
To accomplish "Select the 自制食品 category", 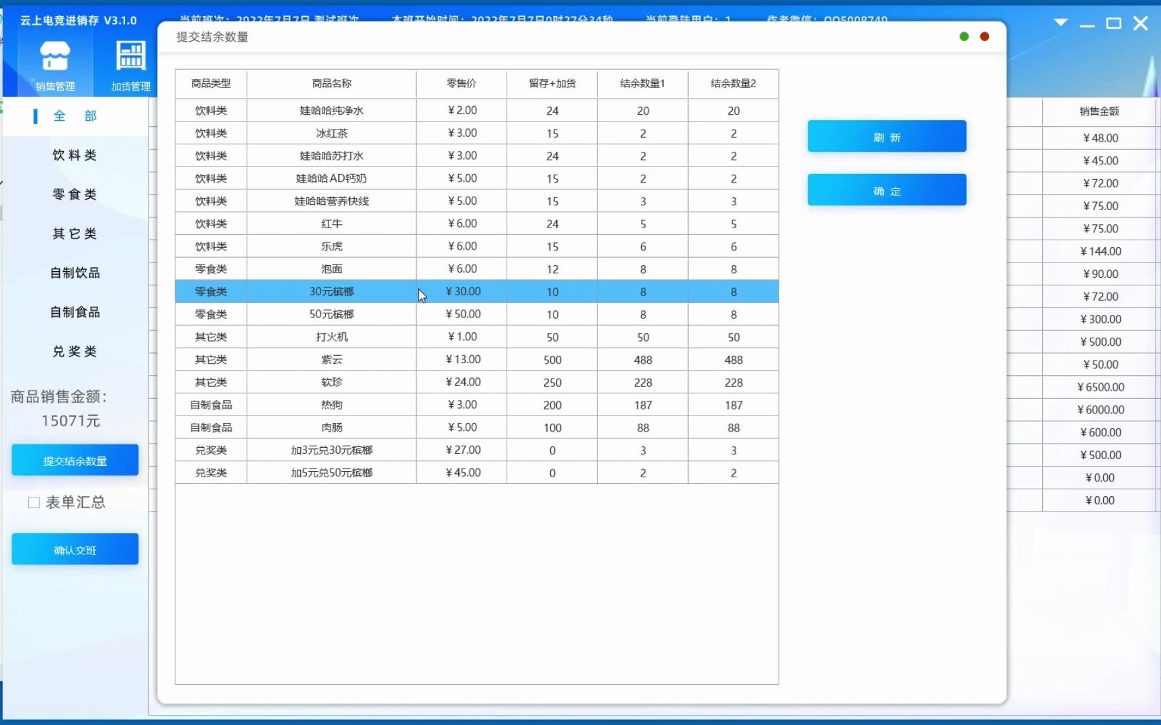I will 75,312.
